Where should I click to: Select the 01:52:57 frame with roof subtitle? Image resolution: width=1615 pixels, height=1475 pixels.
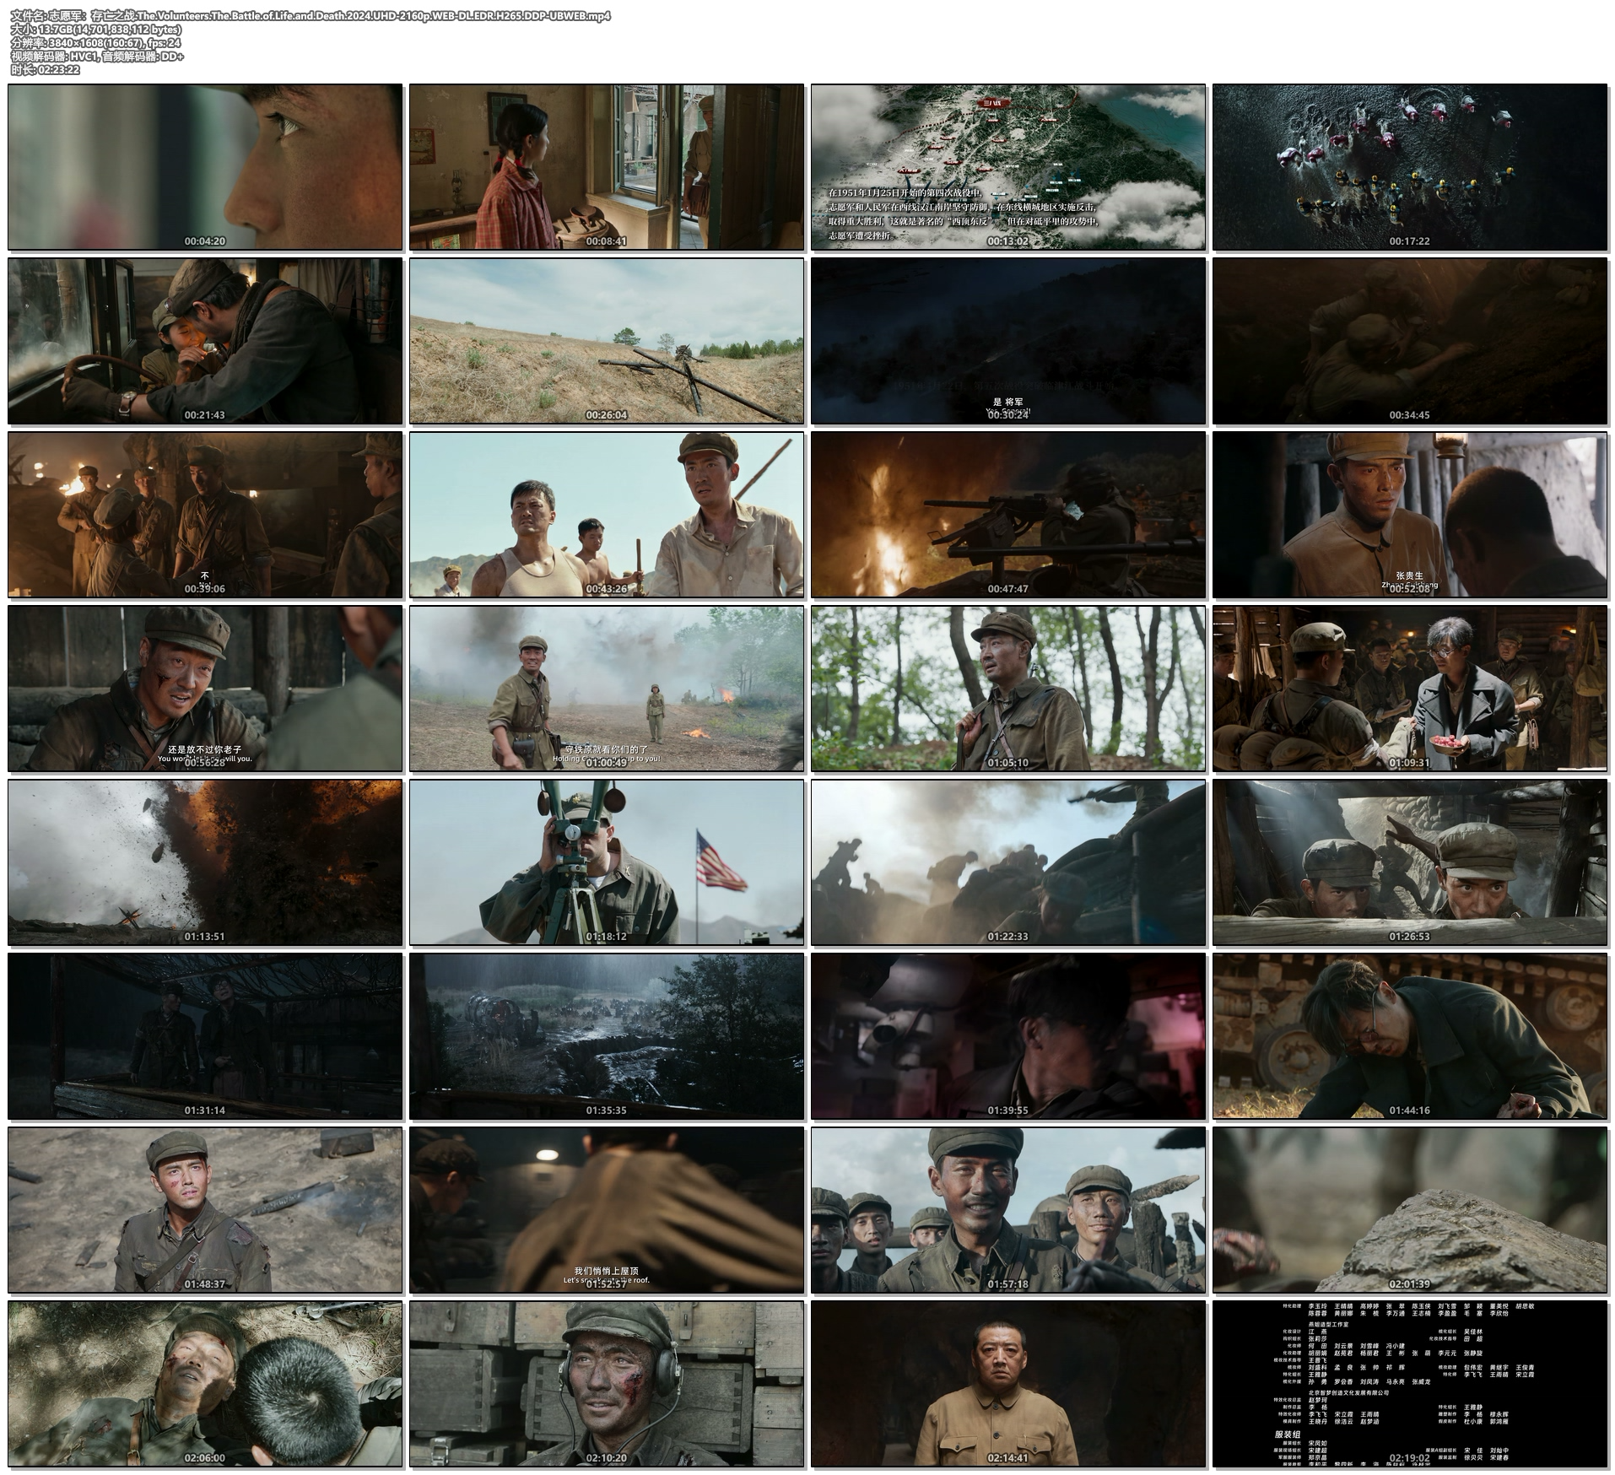607,1210
